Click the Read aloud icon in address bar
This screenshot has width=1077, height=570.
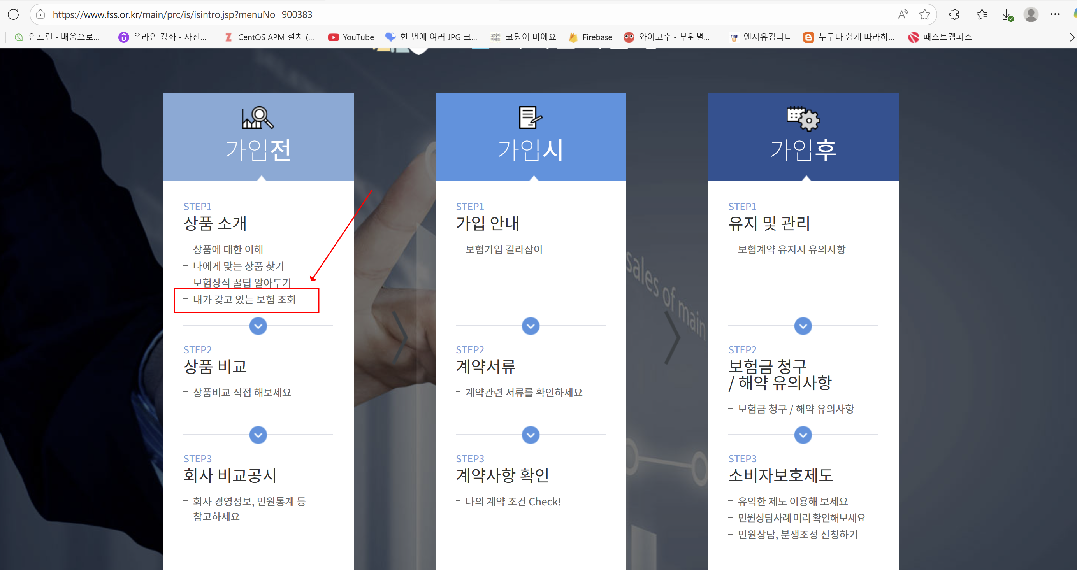tap(903, 14)
